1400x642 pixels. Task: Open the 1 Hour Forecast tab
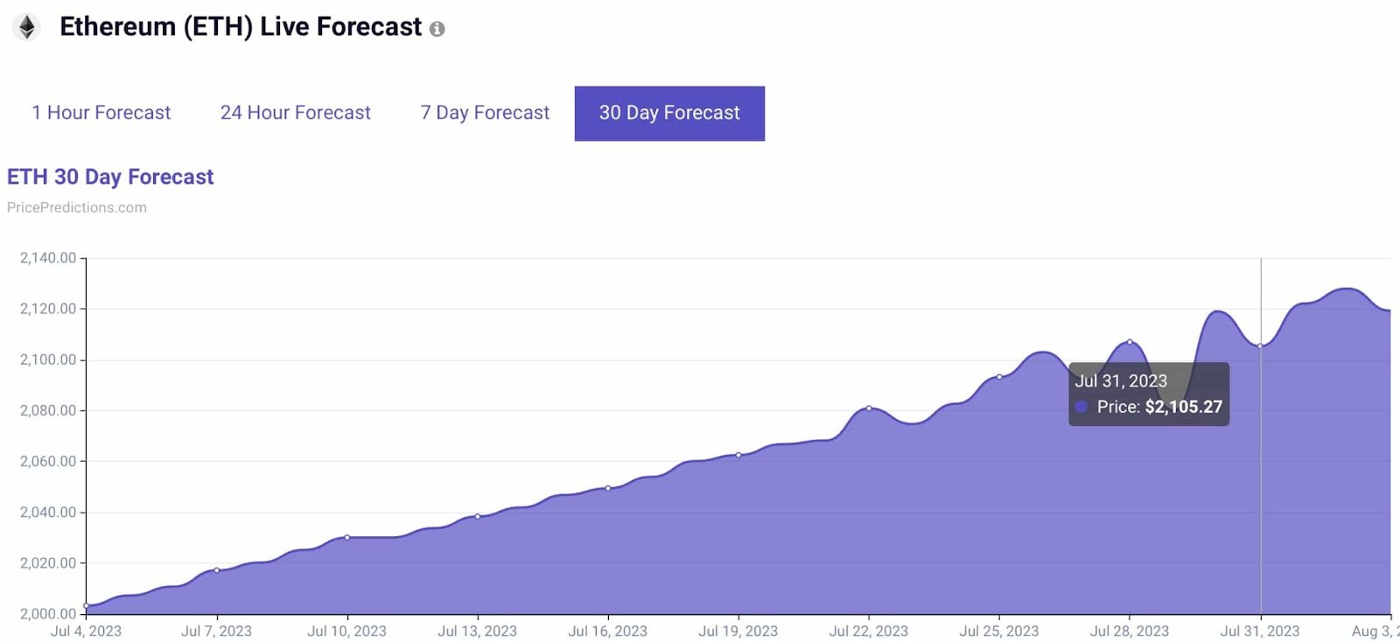(101, 113)
